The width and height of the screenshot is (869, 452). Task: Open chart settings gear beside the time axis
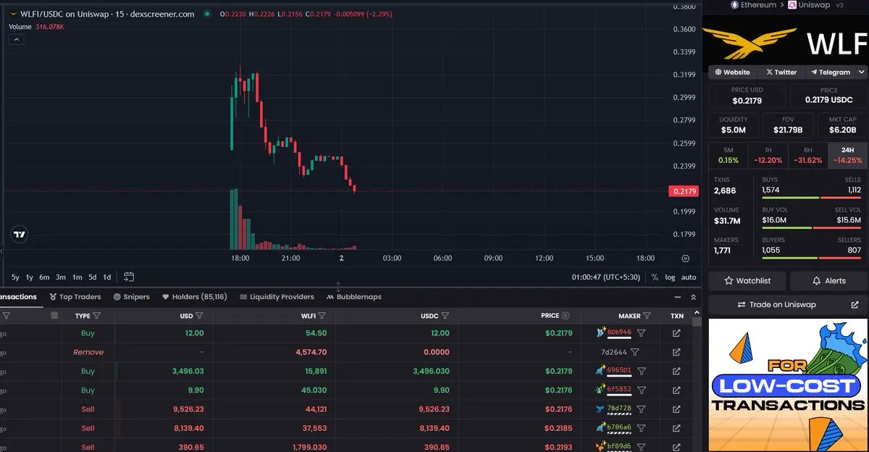(x=685, y=259)
